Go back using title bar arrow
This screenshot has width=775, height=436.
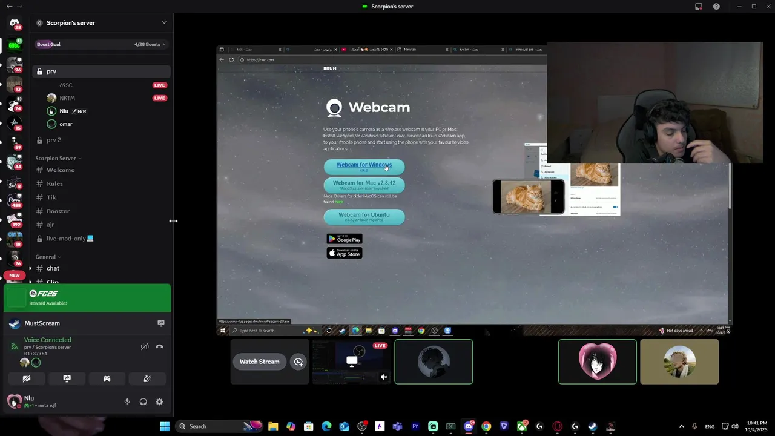9,7
